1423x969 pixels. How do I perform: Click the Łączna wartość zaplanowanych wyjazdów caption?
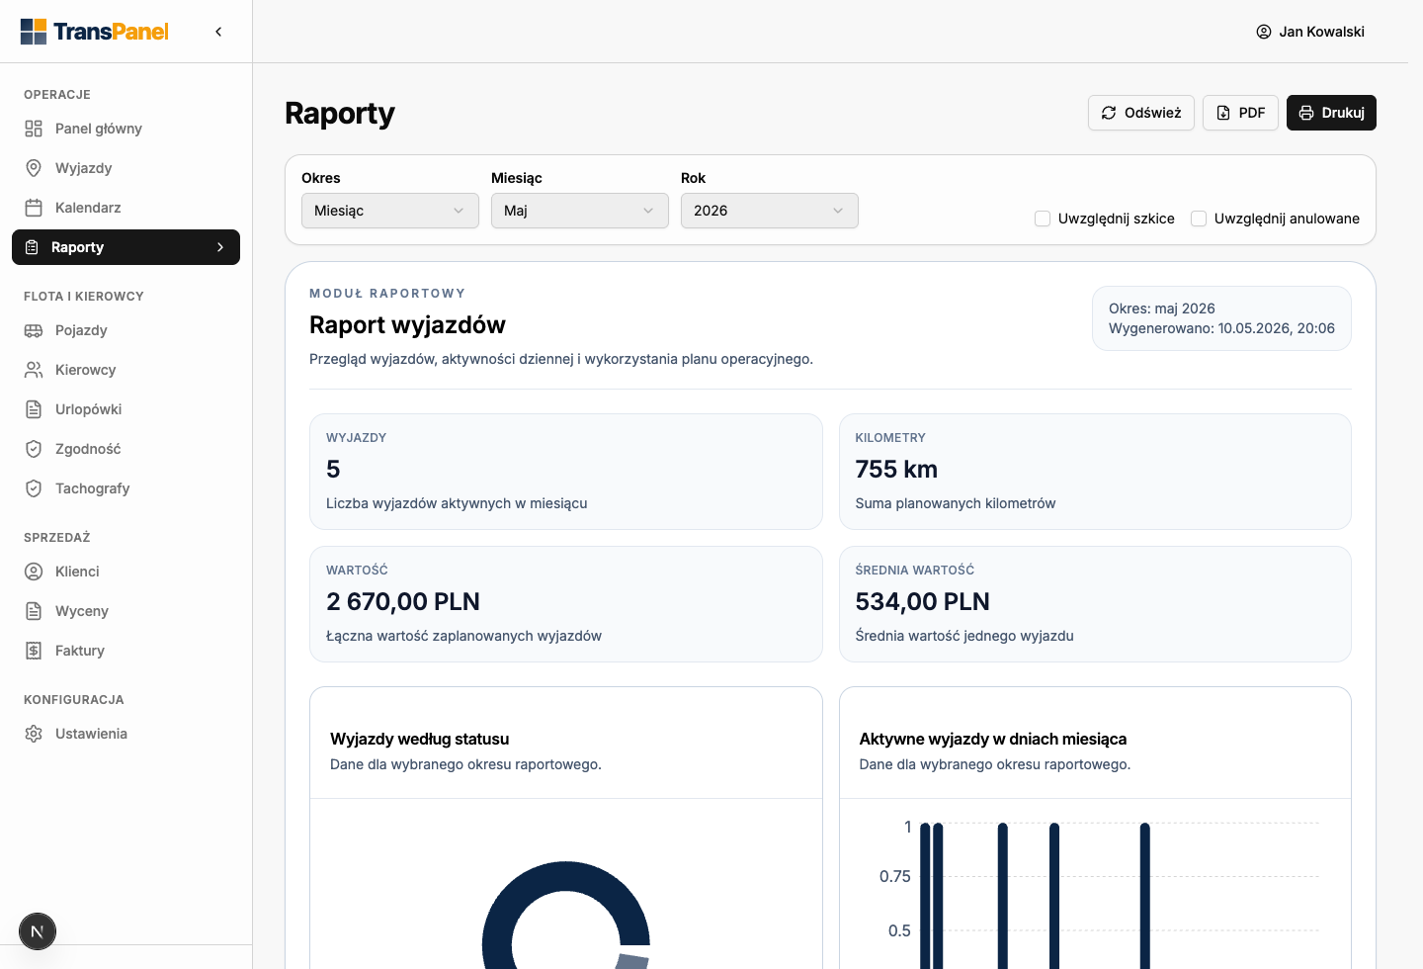(x=463, y=636)
